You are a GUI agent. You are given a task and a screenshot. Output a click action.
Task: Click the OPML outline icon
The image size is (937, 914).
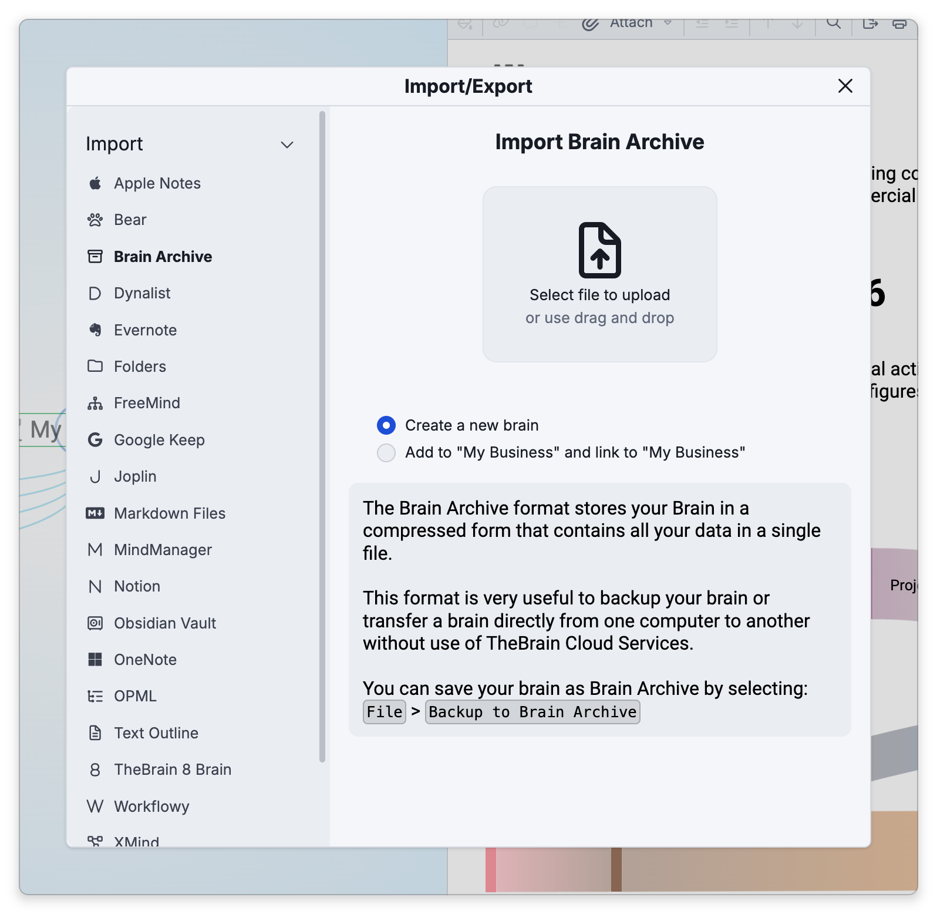coord(95,696)
